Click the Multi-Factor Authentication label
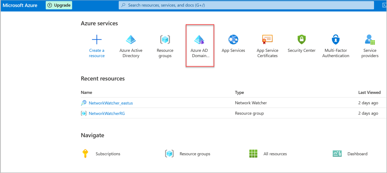 336,53
